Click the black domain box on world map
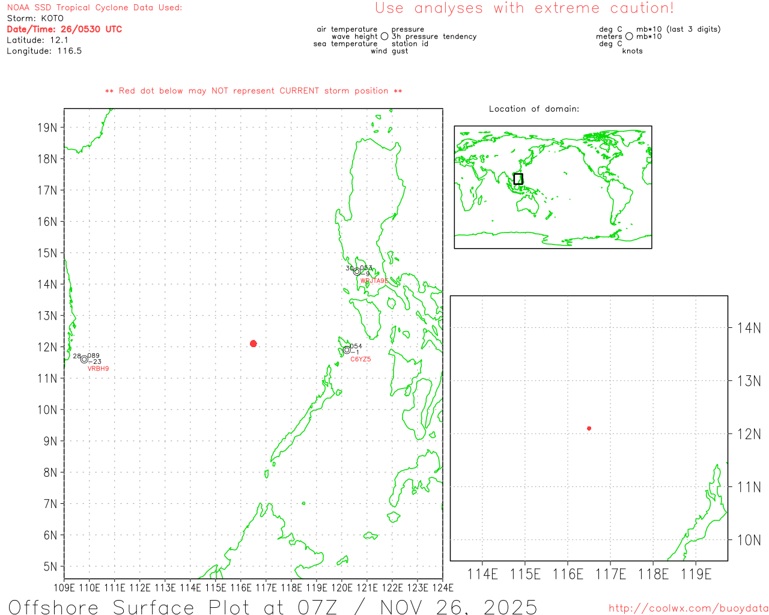 (x=518, y=179)
